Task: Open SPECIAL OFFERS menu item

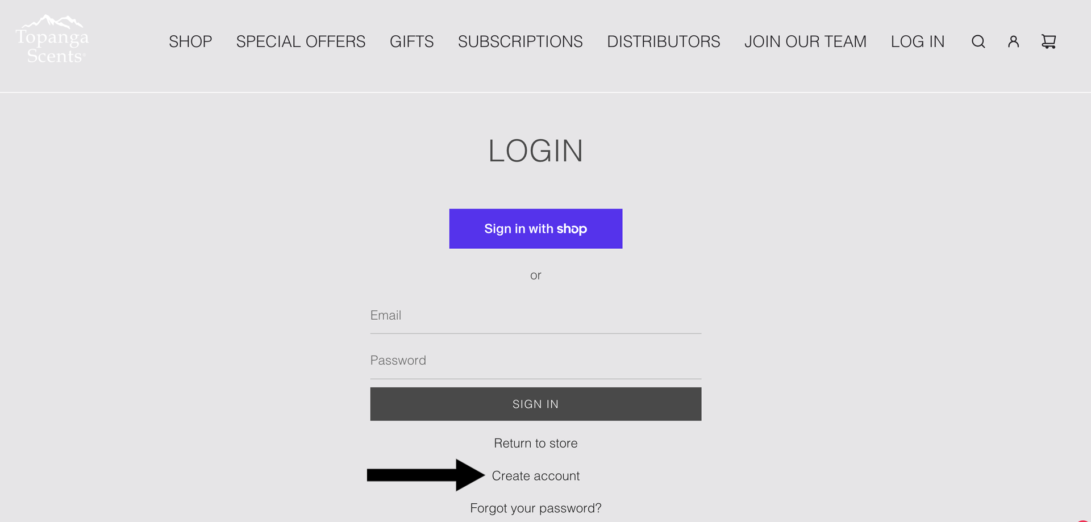Action: 301,41
